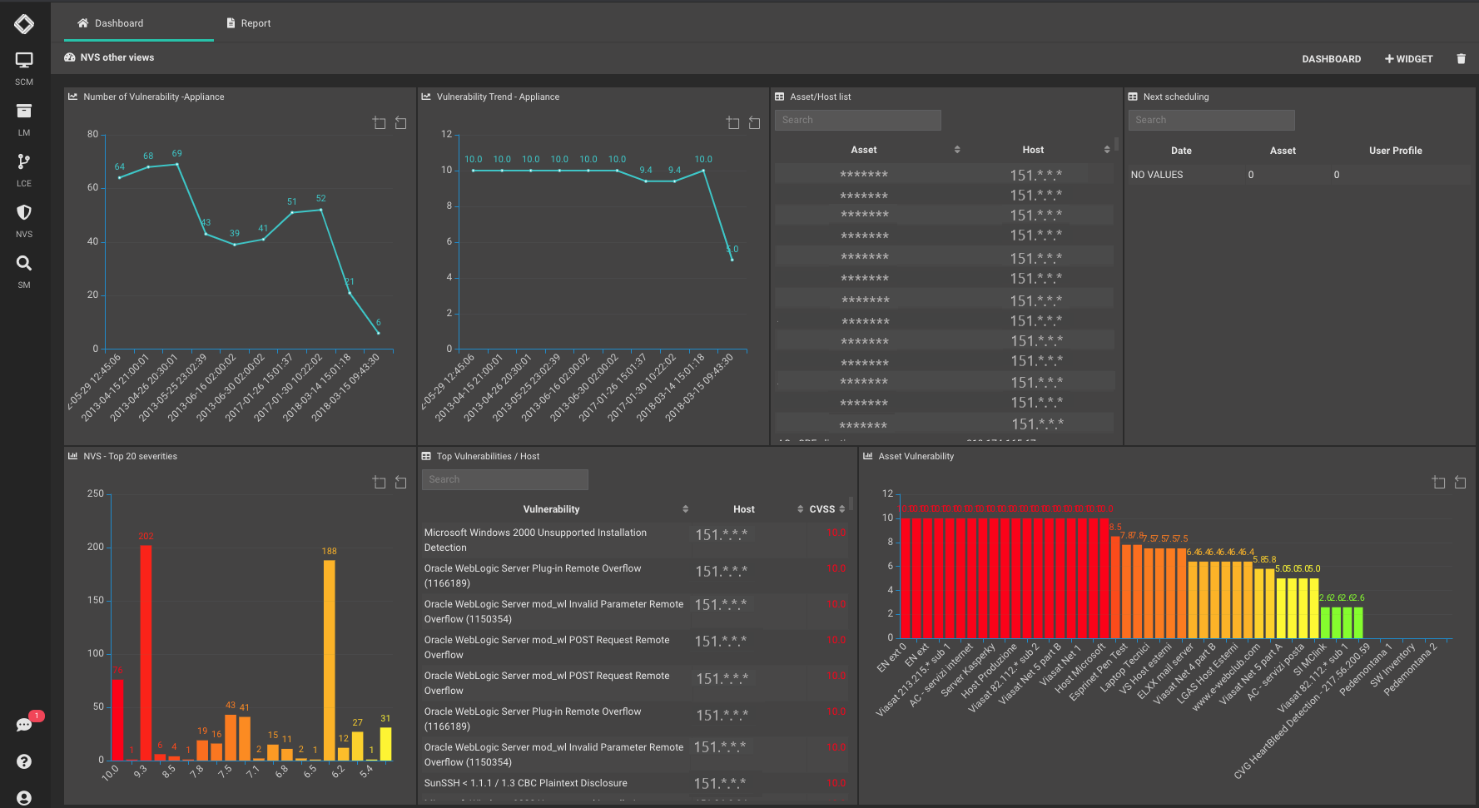Open the SM search module icon
The width and height of the screenshot is (1479, 808).
(x=24, y=264)
